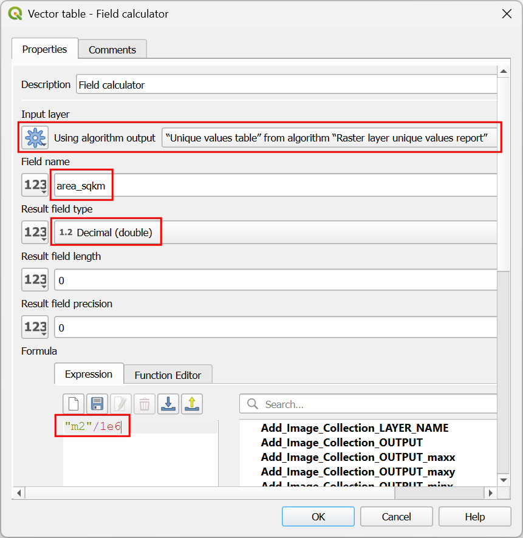The width and height of the screenshot is (523, 538).
Task: Click the save expression icon
Action: click(97, 404)
